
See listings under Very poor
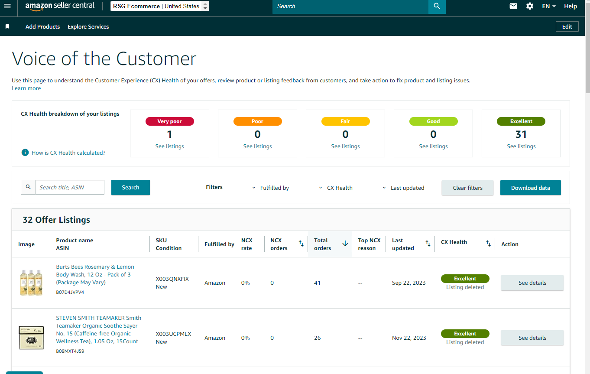170,146
